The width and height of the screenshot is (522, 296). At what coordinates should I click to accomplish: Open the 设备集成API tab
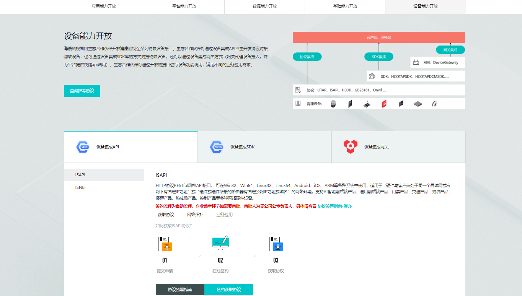click(x=130, y=147)
